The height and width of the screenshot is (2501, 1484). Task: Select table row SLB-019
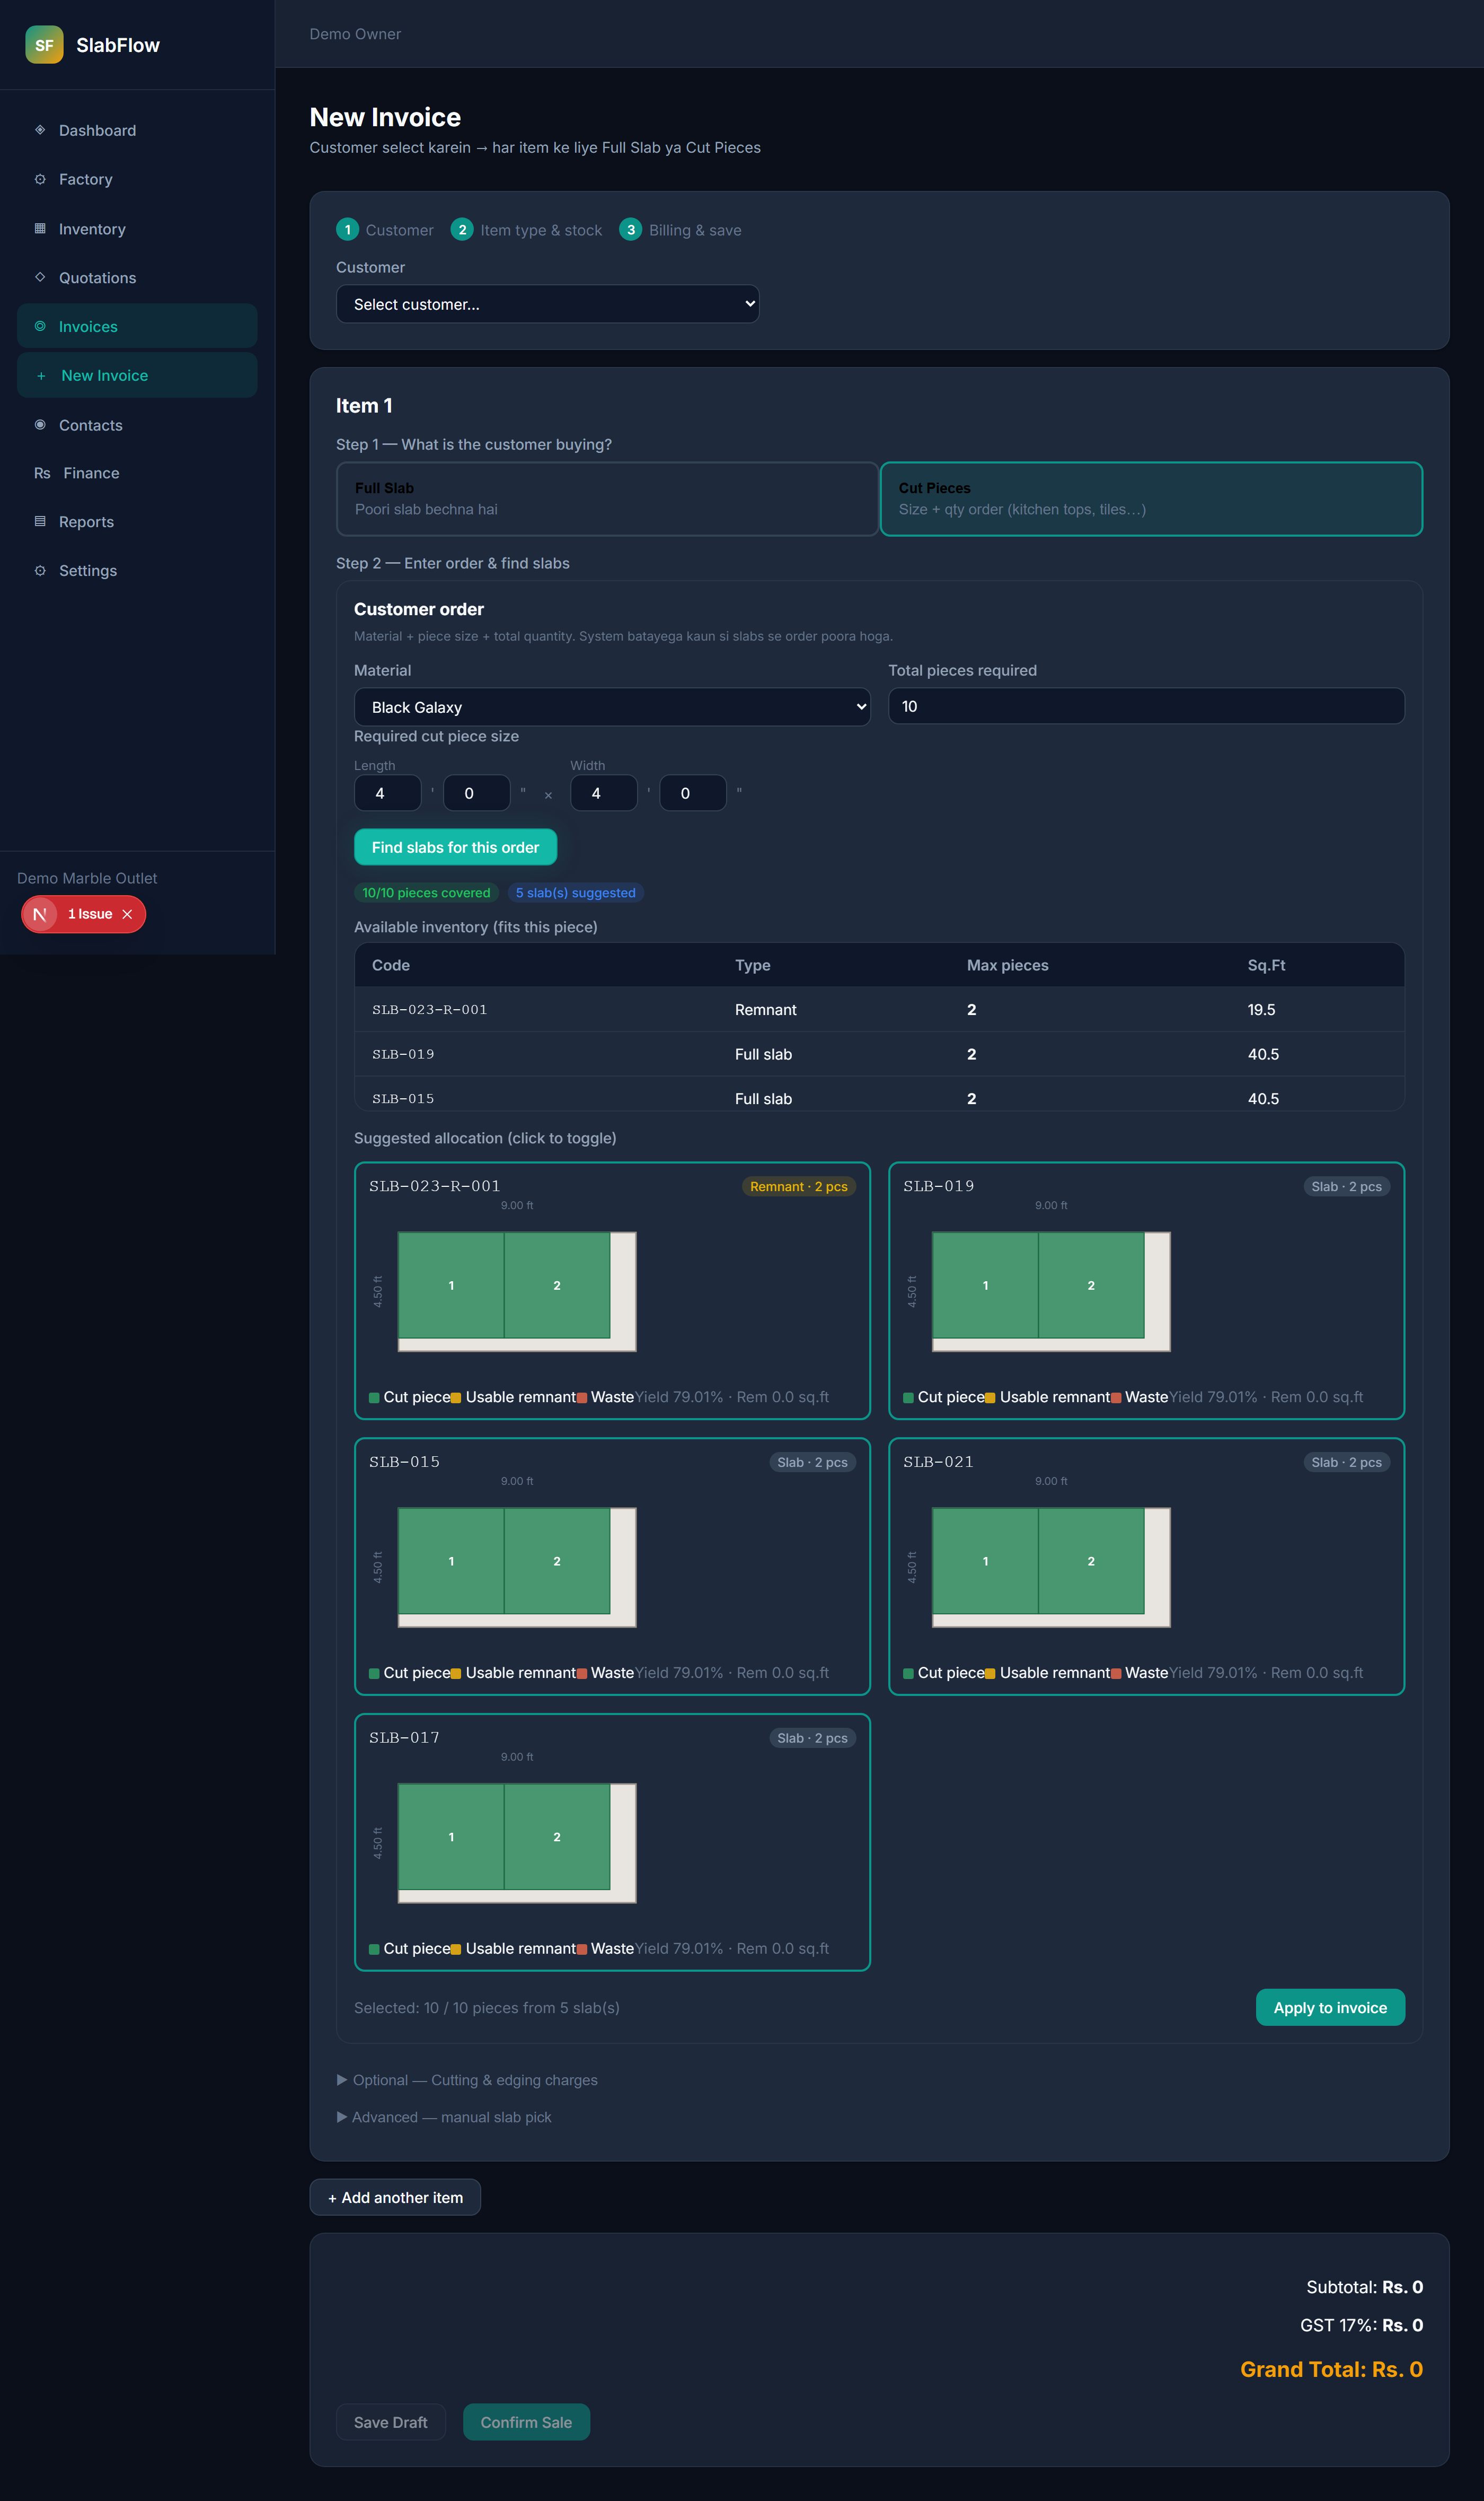point(879,1054)
